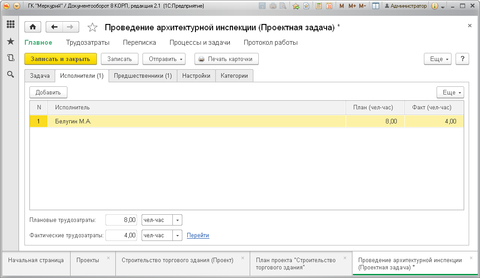480x278 pixels.
Task: Expand service menu arrow beside info icon
Action: pos(443,7)
